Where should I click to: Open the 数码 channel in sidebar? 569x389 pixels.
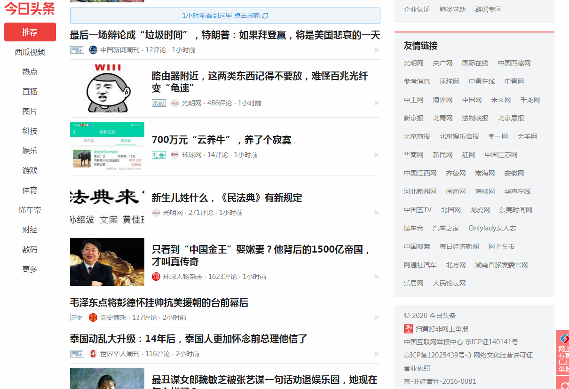[x=30, y=250]
